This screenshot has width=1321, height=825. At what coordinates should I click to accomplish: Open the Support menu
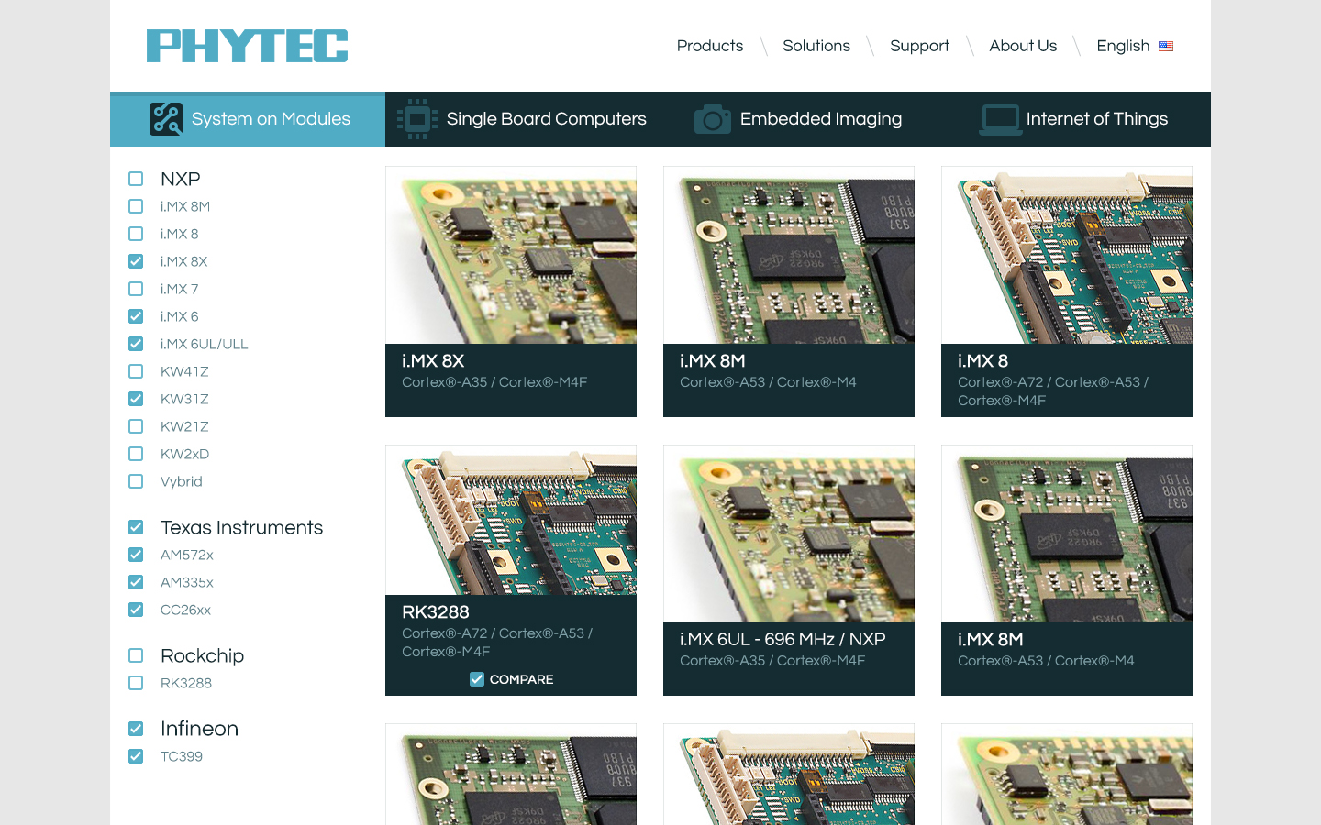(x=919, y=46)
